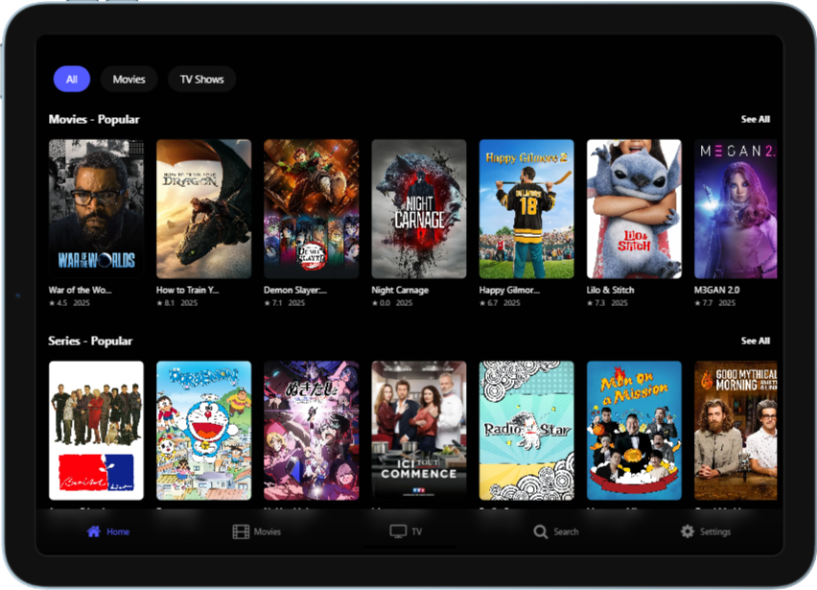Click the 'Demon Slayer:...' title text
Image resolution: width=817 pixels, height=590 pixels.
[295, 291]
